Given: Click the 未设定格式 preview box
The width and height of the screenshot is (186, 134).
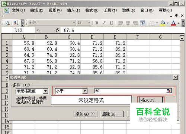Looking at the screenshot, I should 91,100.
